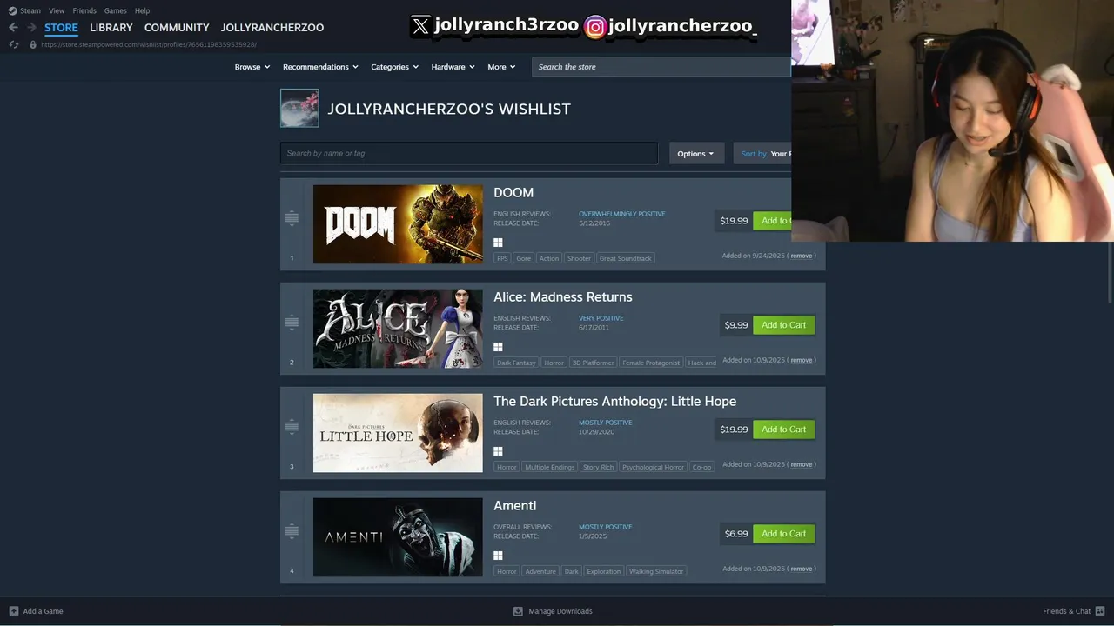Click the Exploration tag on Amenti
1114x626 pixels.
[x=603, y=571]
